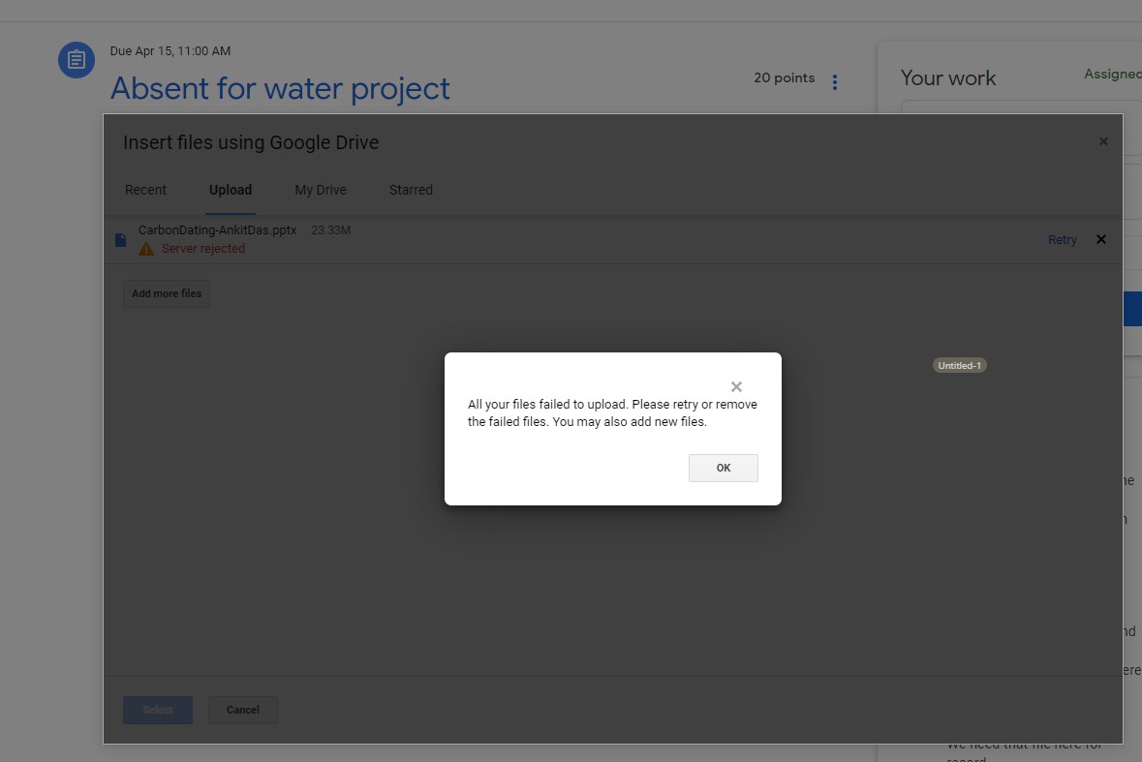Image resolution: width=1142 pixels, height=762 pixels.
Task: Click the CarbonDating-AnkitDas.pptx file name
Action: point(217,230)
